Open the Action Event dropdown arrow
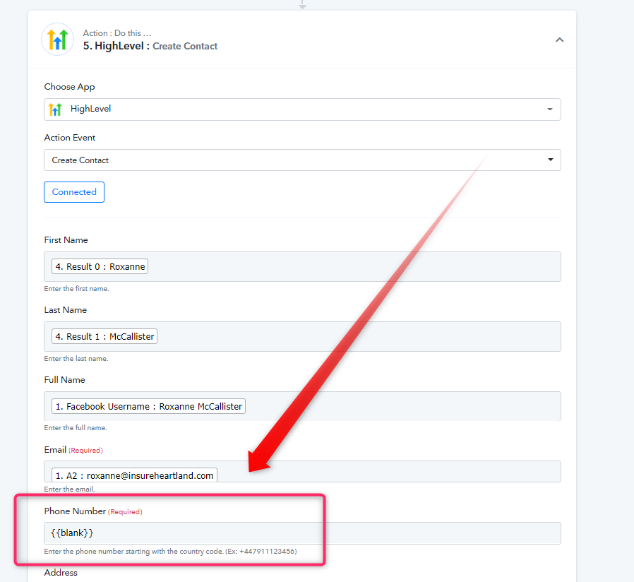 [x=550, y=160]
